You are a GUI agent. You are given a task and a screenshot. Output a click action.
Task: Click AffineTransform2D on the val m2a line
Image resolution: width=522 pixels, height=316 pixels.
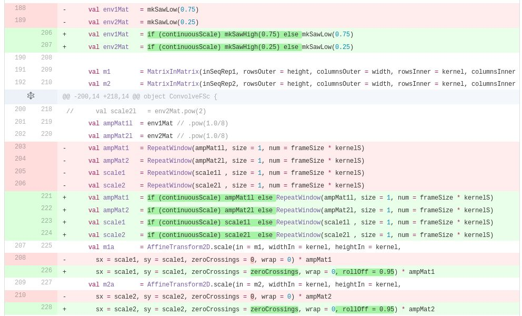point(178,285)
